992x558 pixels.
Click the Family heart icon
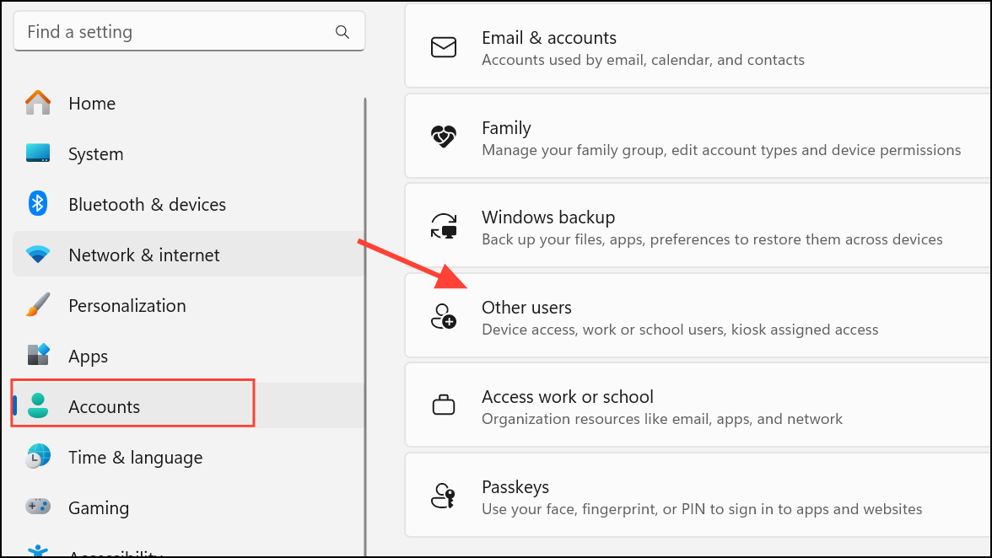click(x=444, y=137)
